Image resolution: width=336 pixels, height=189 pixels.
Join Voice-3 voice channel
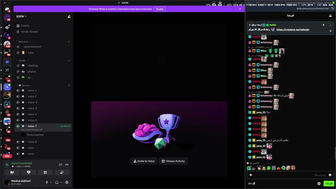pos(43,102)
